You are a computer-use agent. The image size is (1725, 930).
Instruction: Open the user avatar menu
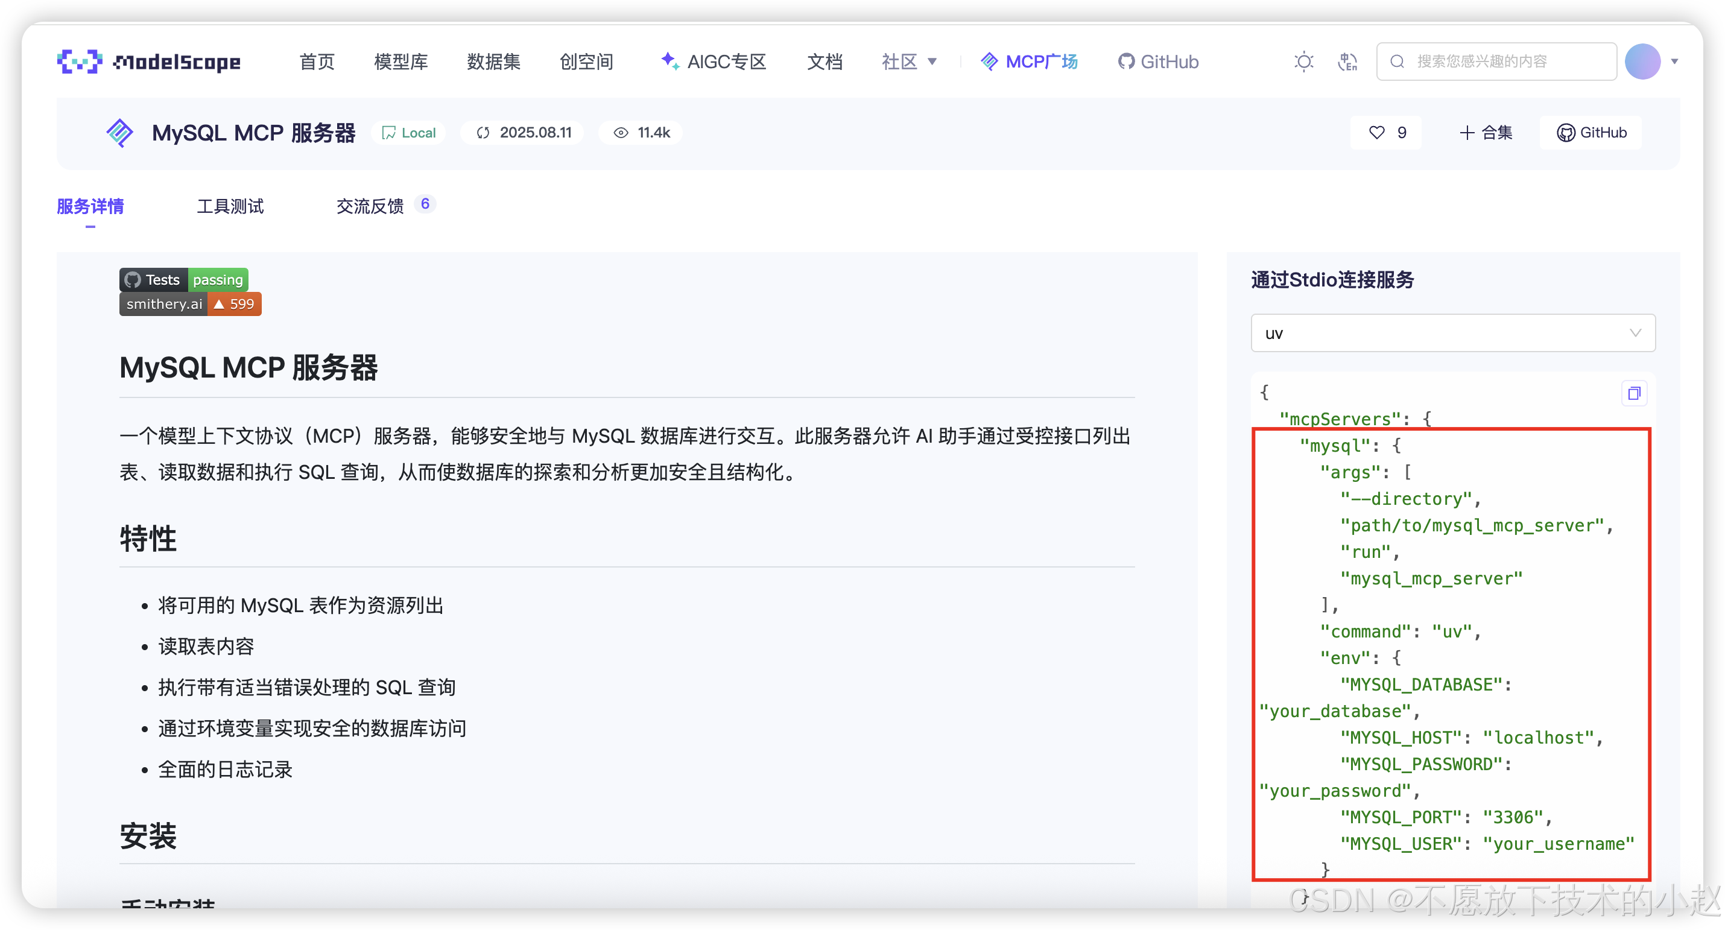(x=1642, y=62)
